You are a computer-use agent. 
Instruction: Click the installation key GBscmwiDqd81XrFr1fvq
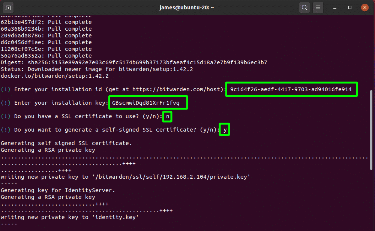point(145,103)
